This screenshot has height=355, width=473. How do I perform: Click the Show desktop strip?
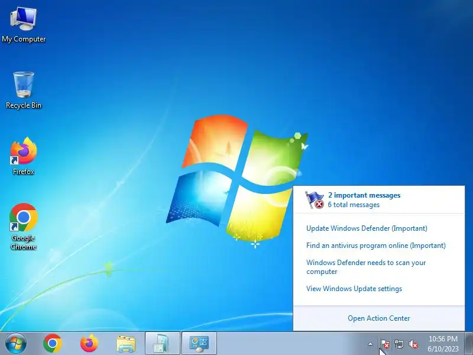click(x=469, y=343)
